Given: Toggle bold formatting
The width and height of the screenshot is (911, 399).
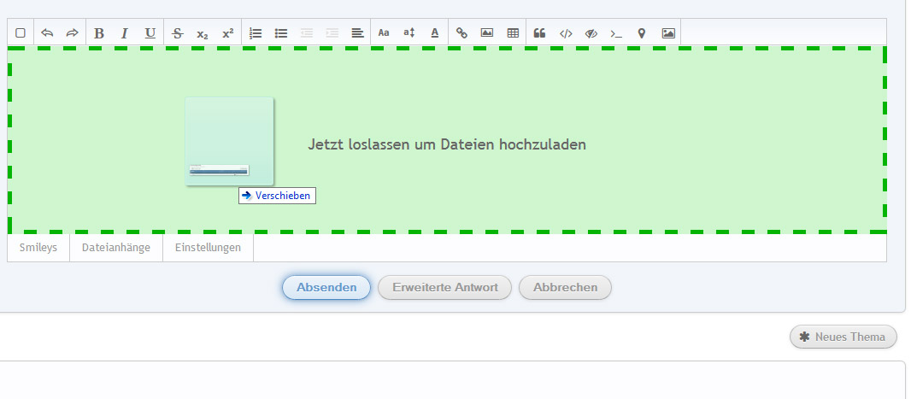Looking at the screenshot, I should pos(99,33).
